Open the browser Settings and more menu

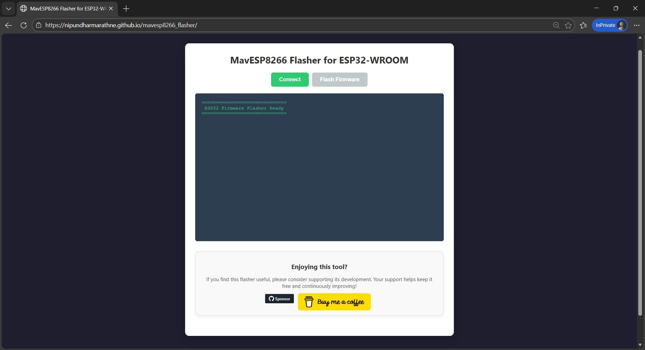[637, 25]
